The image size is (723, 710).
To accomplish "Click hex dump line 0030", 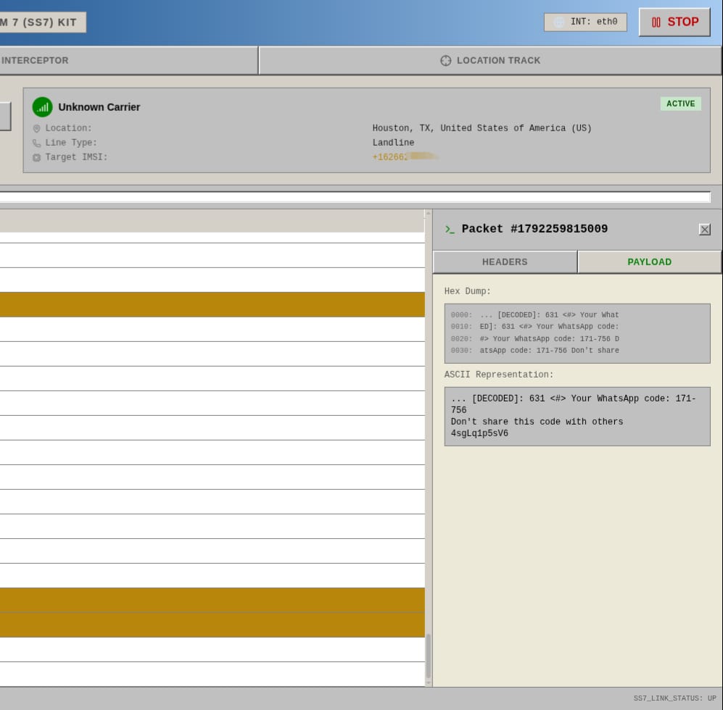I will click(535, 351).
